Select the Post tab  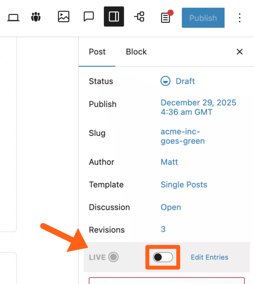click(97, 52)
